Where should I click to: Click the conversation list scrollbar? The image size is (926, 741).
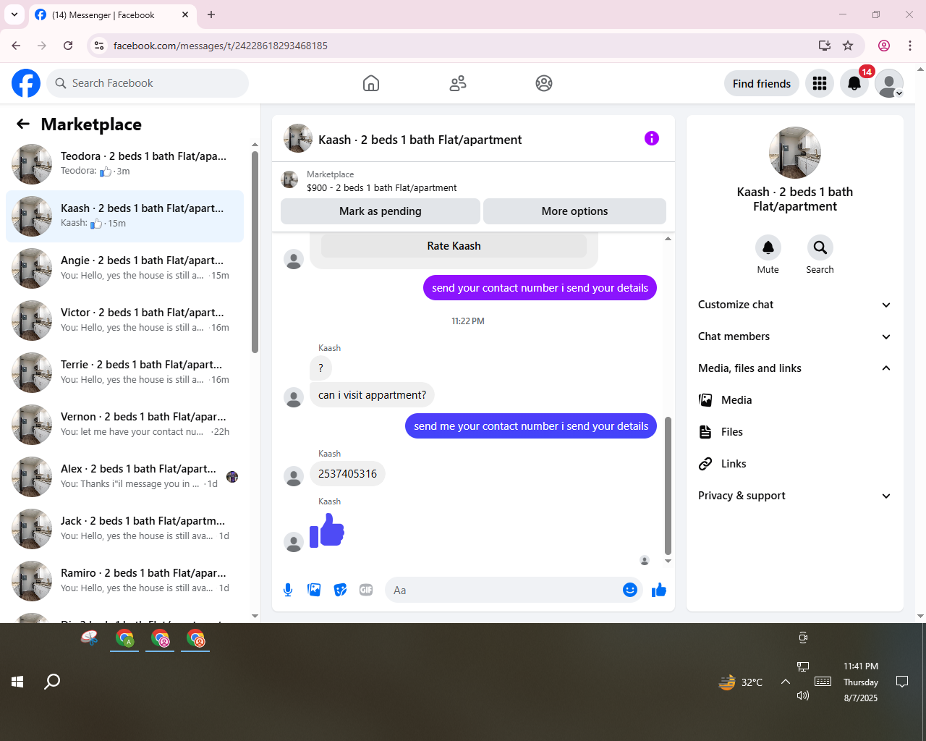coord(255,252)
